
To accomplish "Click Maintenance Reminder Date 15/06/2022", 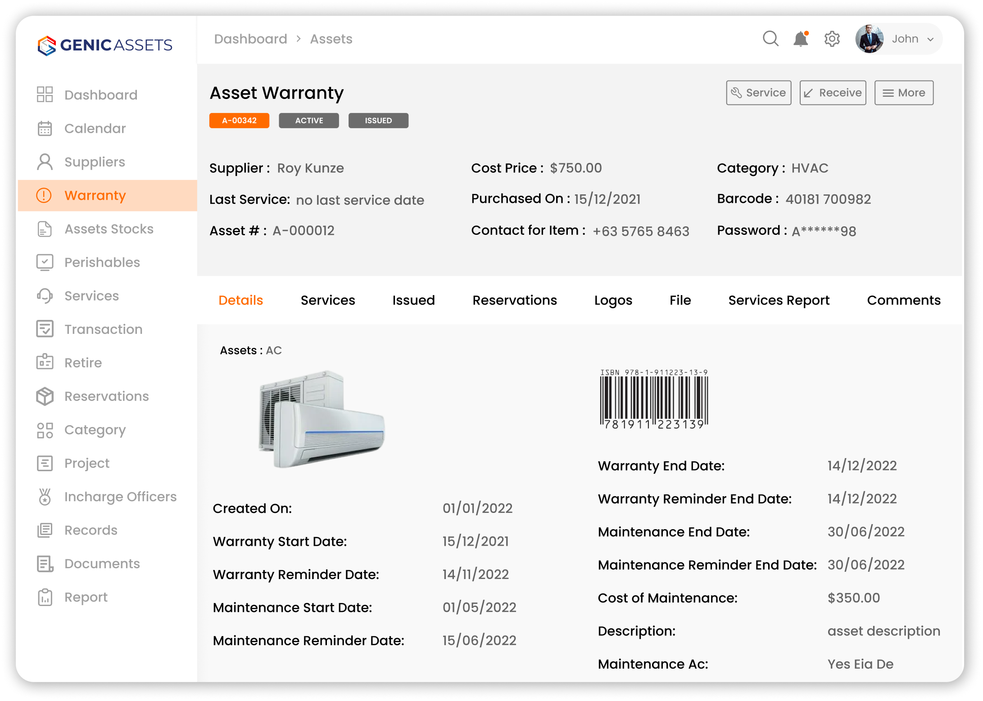I will (x=479, y=641).
